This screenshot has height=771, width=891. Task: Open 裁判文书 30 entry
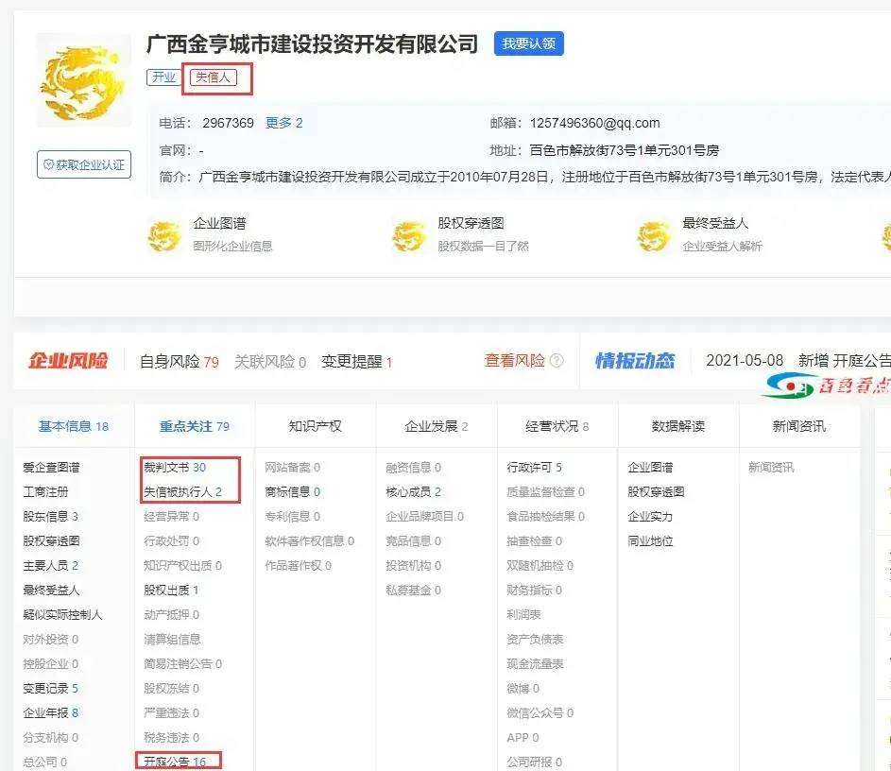coord(175,468)
